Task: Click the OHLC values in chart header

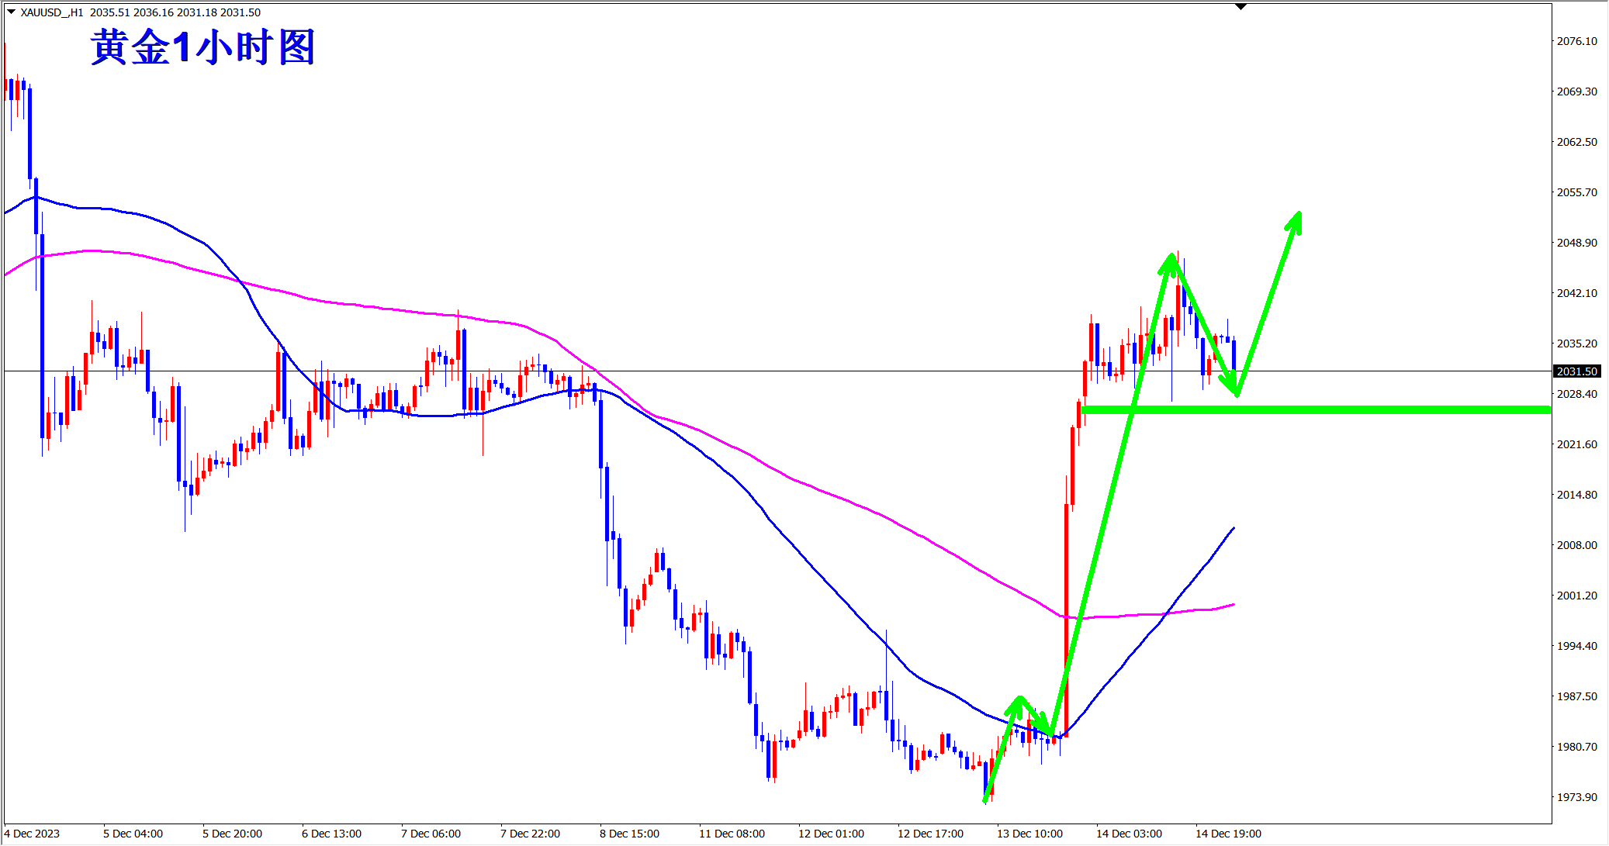Action: point(175,12)
